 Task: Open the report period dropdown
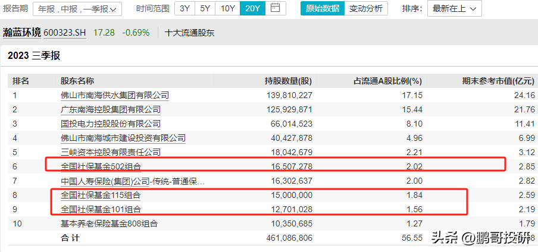coord(77,8)
